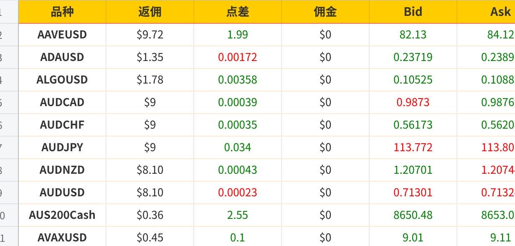Select the AVAXUSD symbol cell

[62, 237]
